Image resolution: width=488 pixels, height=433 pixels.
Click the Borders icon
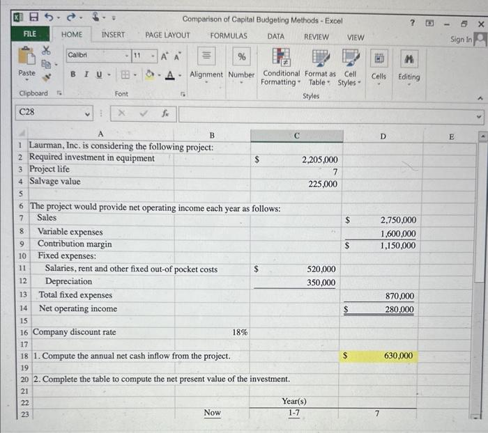coord(125,74)
